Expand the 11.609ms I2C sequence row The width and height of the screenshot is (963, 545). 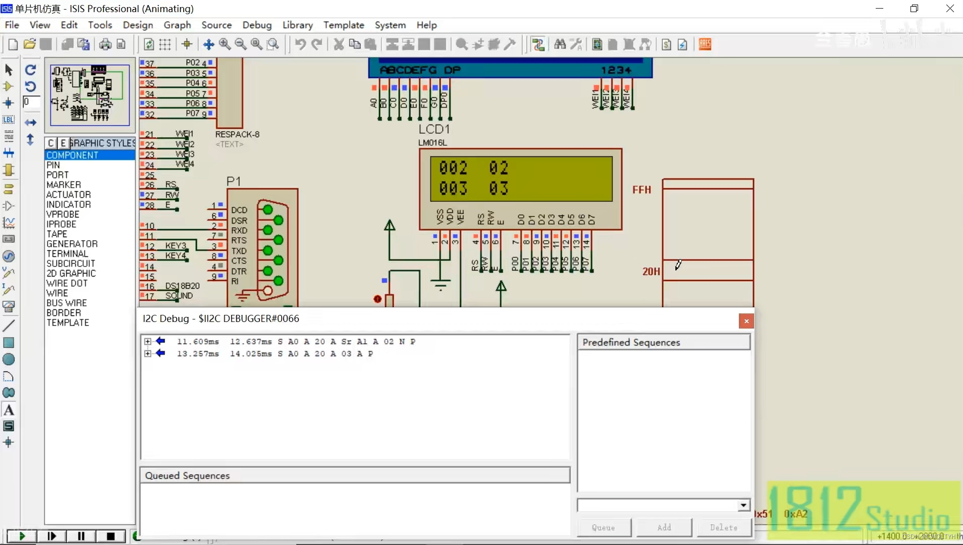[147, 342]
